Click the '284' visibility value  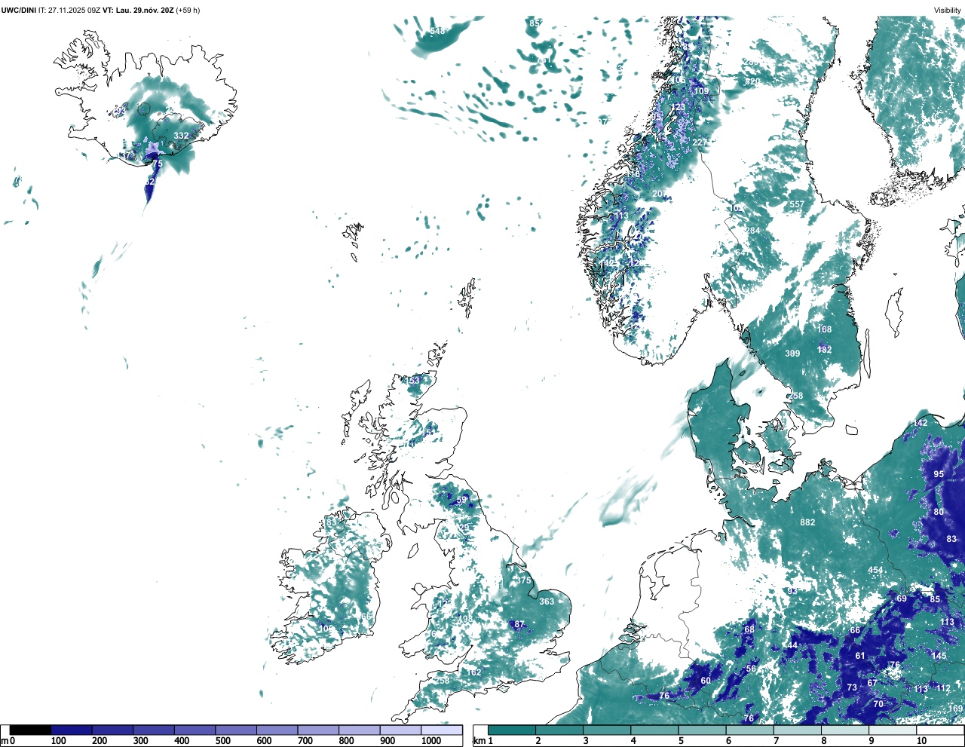(752, 231)
